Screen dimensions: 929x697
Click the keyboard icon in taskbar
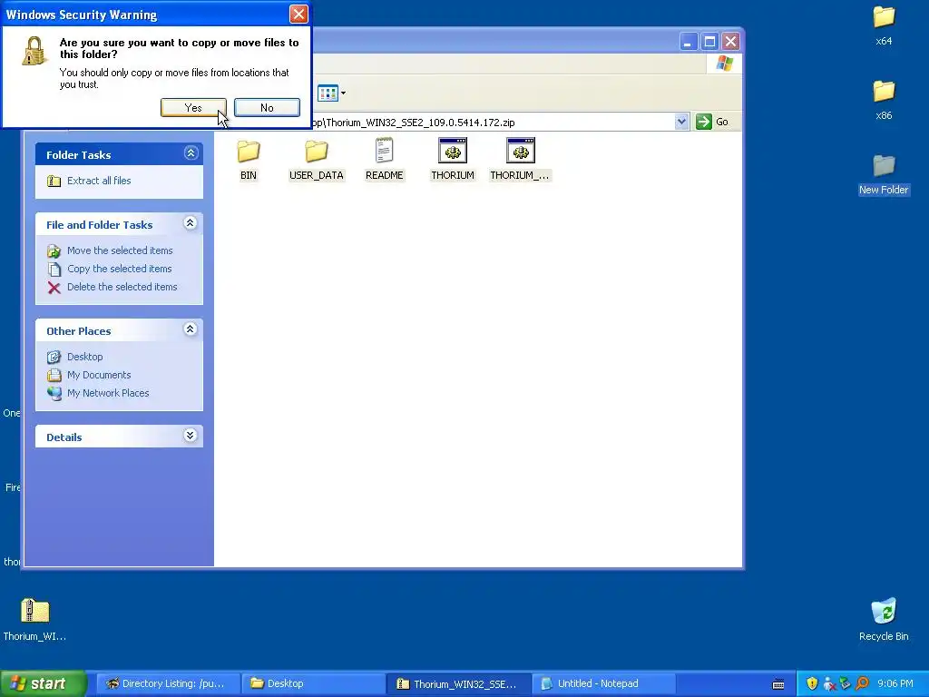[x=778, y=684]
